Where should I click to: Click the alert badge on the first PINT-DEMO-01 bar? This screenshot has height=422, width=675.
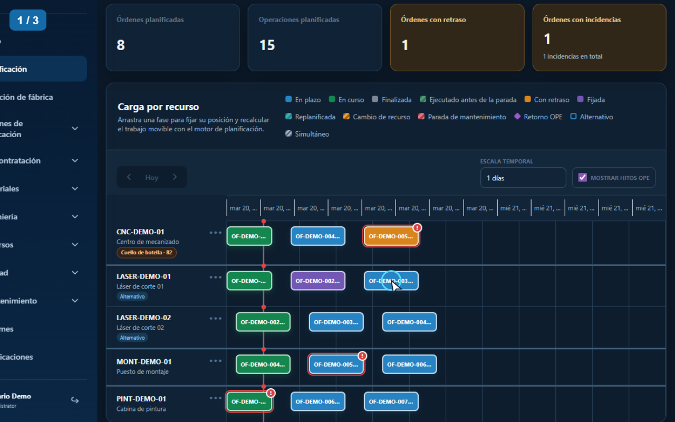pos(271,393)
